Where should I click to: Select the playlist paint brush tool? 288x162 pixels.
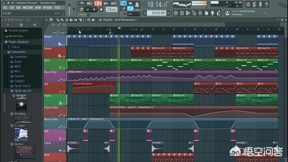coord(62,20)
